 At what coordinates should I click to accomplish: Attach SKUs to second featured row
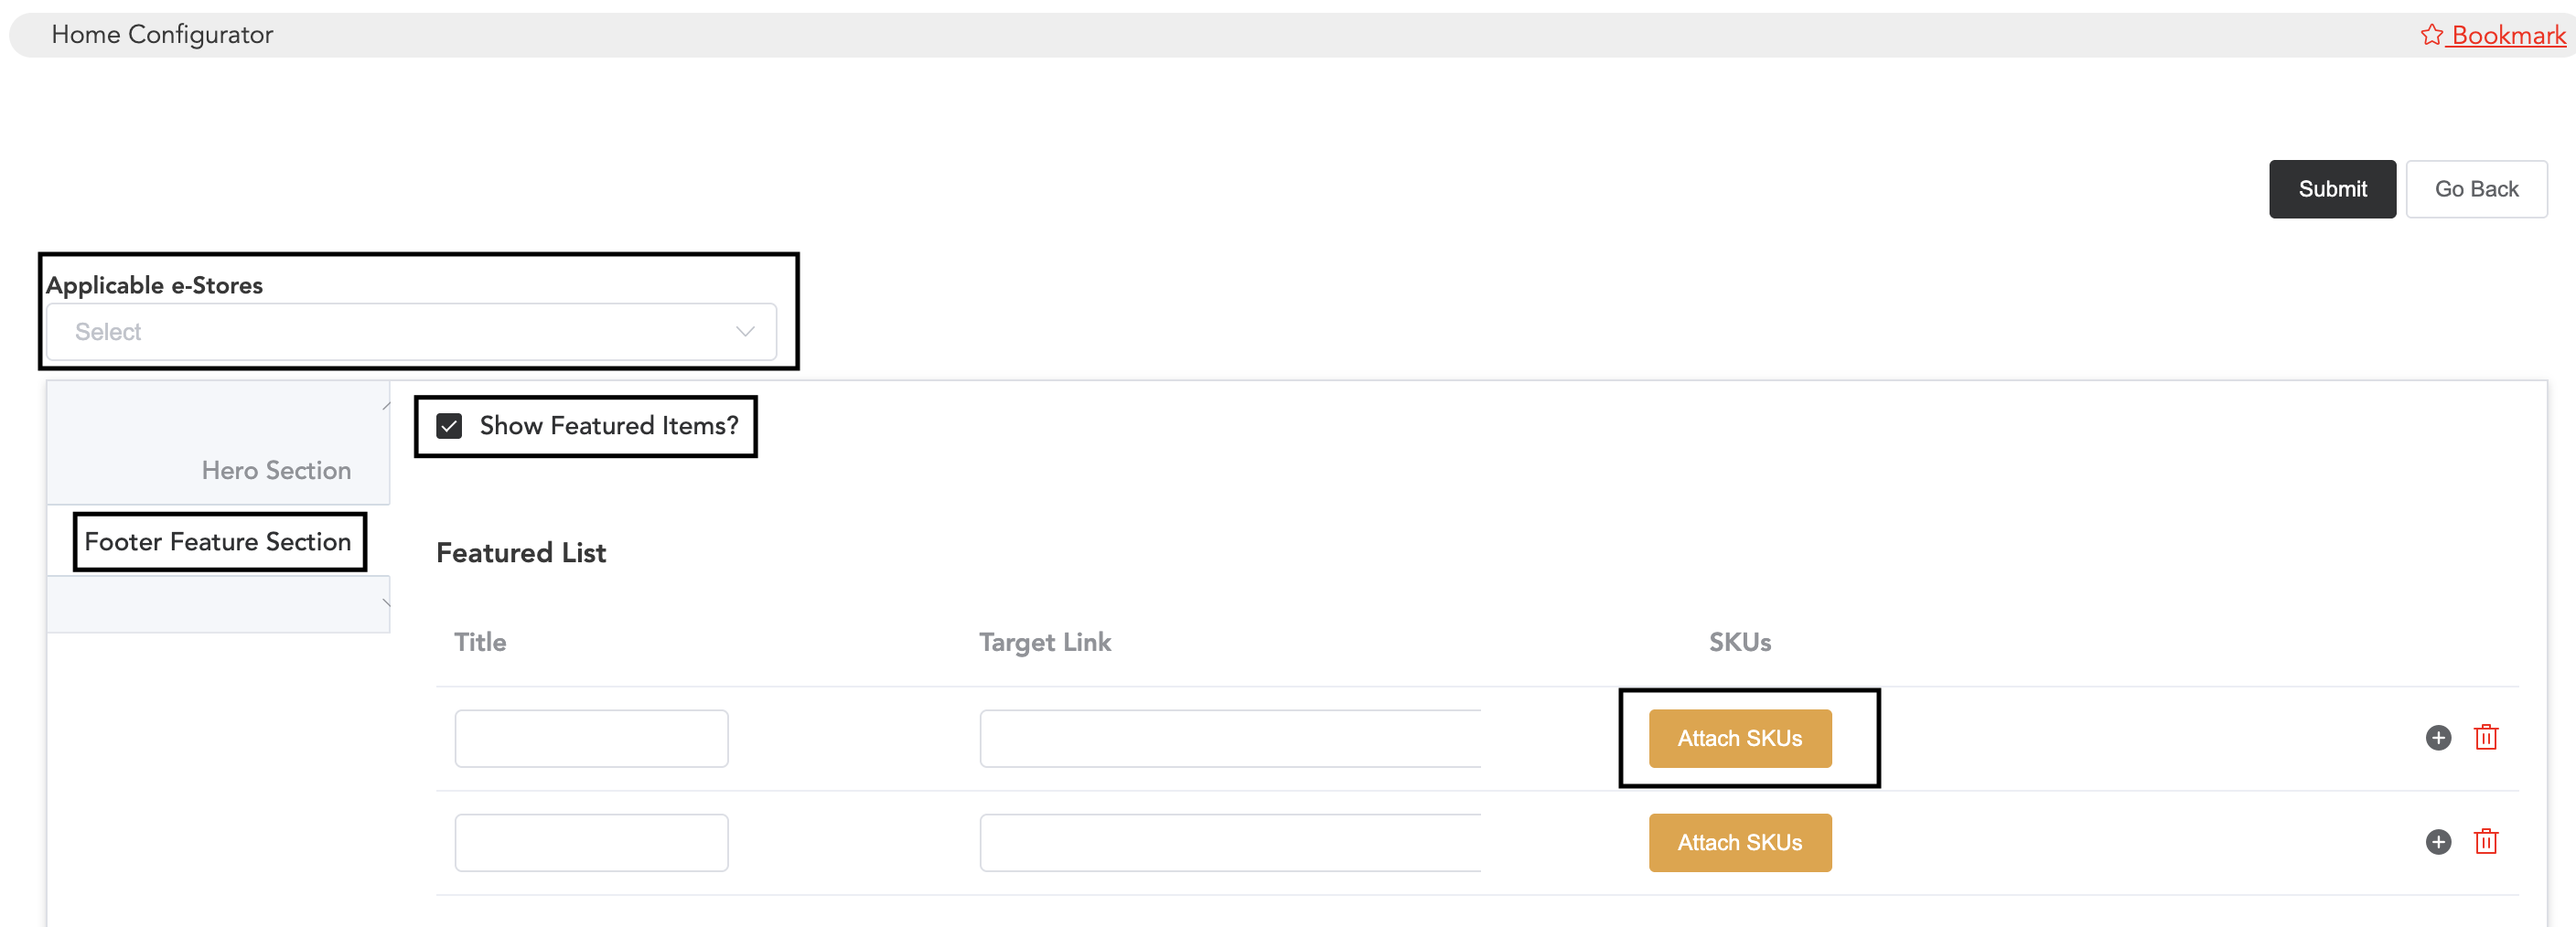pos(1740,843)
